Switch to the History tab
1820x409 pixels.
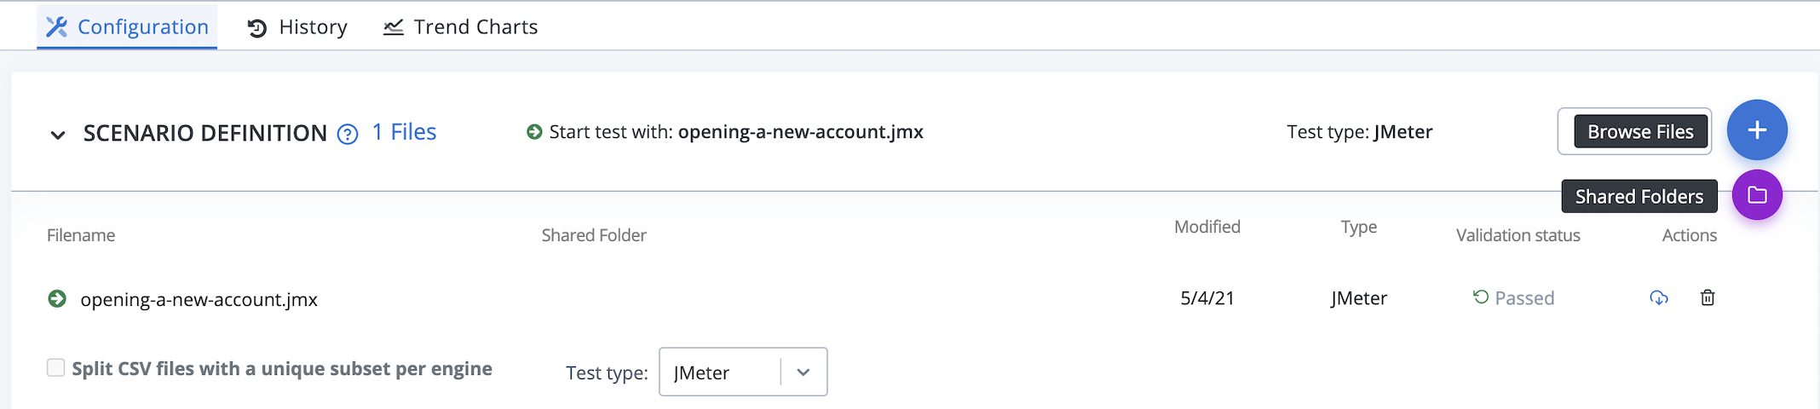297,27
